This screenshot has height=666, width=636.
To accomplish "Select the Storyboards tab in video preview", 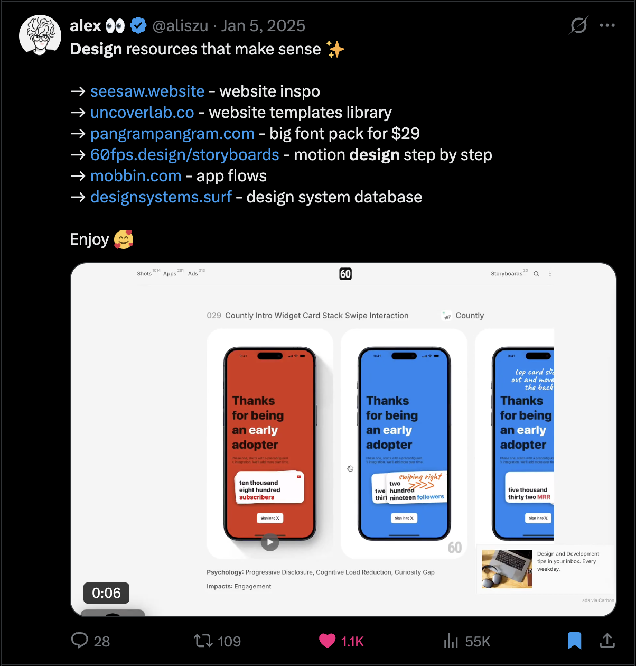I will coord(507,274).
